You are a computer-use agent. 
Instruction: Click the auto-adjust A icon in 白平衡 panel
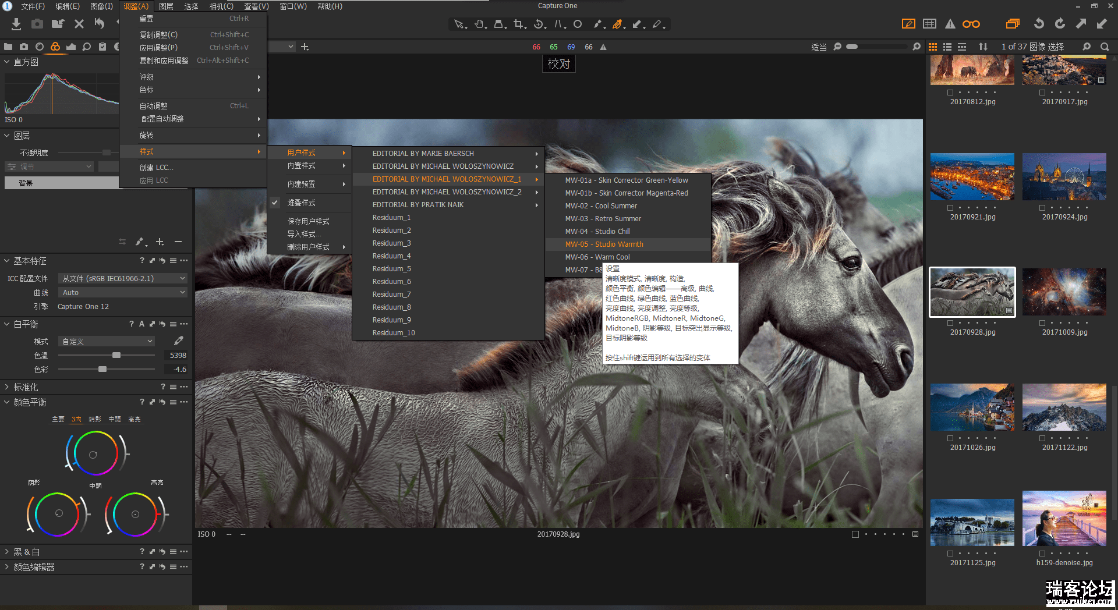point(141,324)
